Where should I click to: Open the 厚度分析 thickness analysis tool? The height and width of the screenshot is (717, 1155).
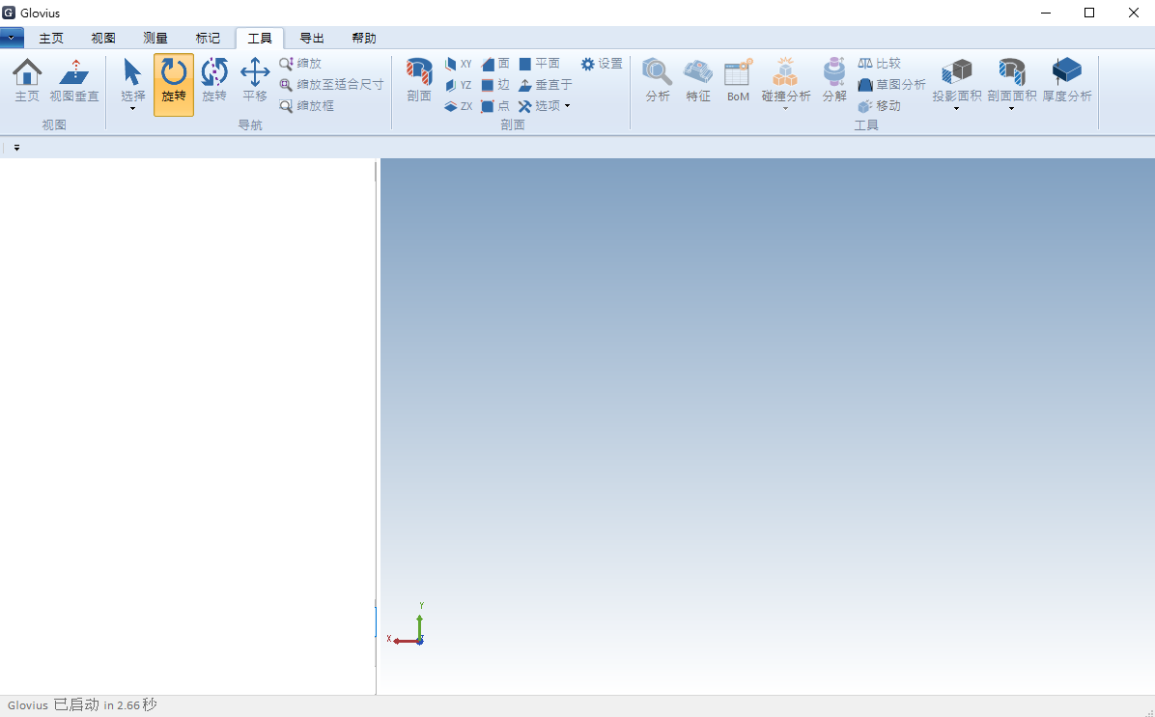point(1067,73)
